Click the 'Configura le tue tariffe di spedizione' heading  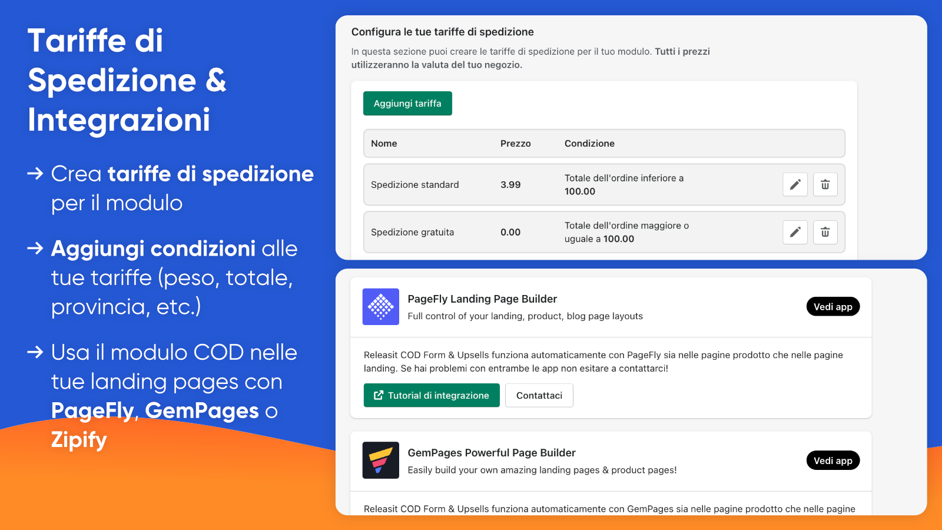click(x=443, y=32)
